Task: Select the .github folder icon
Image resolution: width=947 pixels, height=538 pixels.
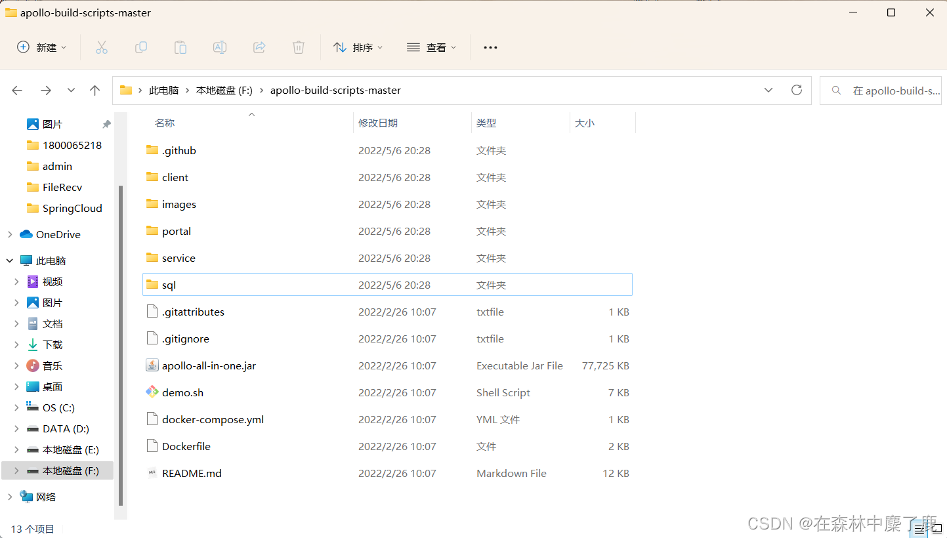Action: 152,150
